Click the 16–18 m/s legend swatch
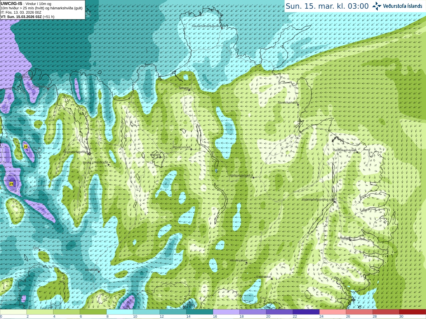The image size is (426, 319). click(x=226, y=312)
